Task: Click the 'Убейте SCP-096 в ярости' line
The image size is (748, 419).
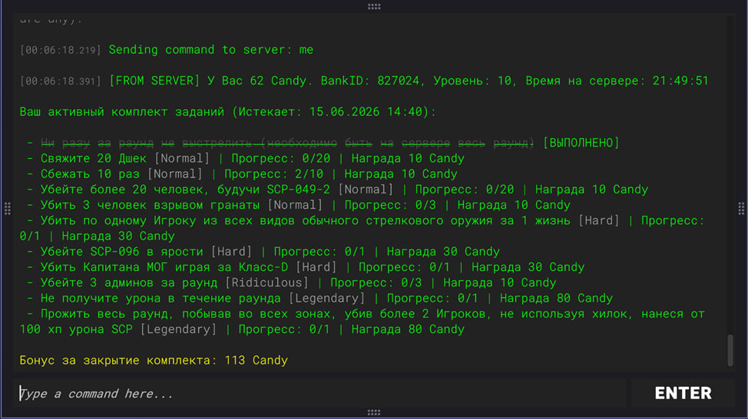Action: coord(263,251)
